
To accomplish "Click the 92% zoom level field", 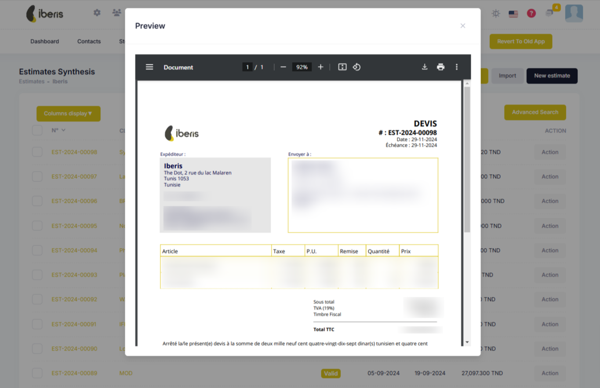I will (302, 67).
